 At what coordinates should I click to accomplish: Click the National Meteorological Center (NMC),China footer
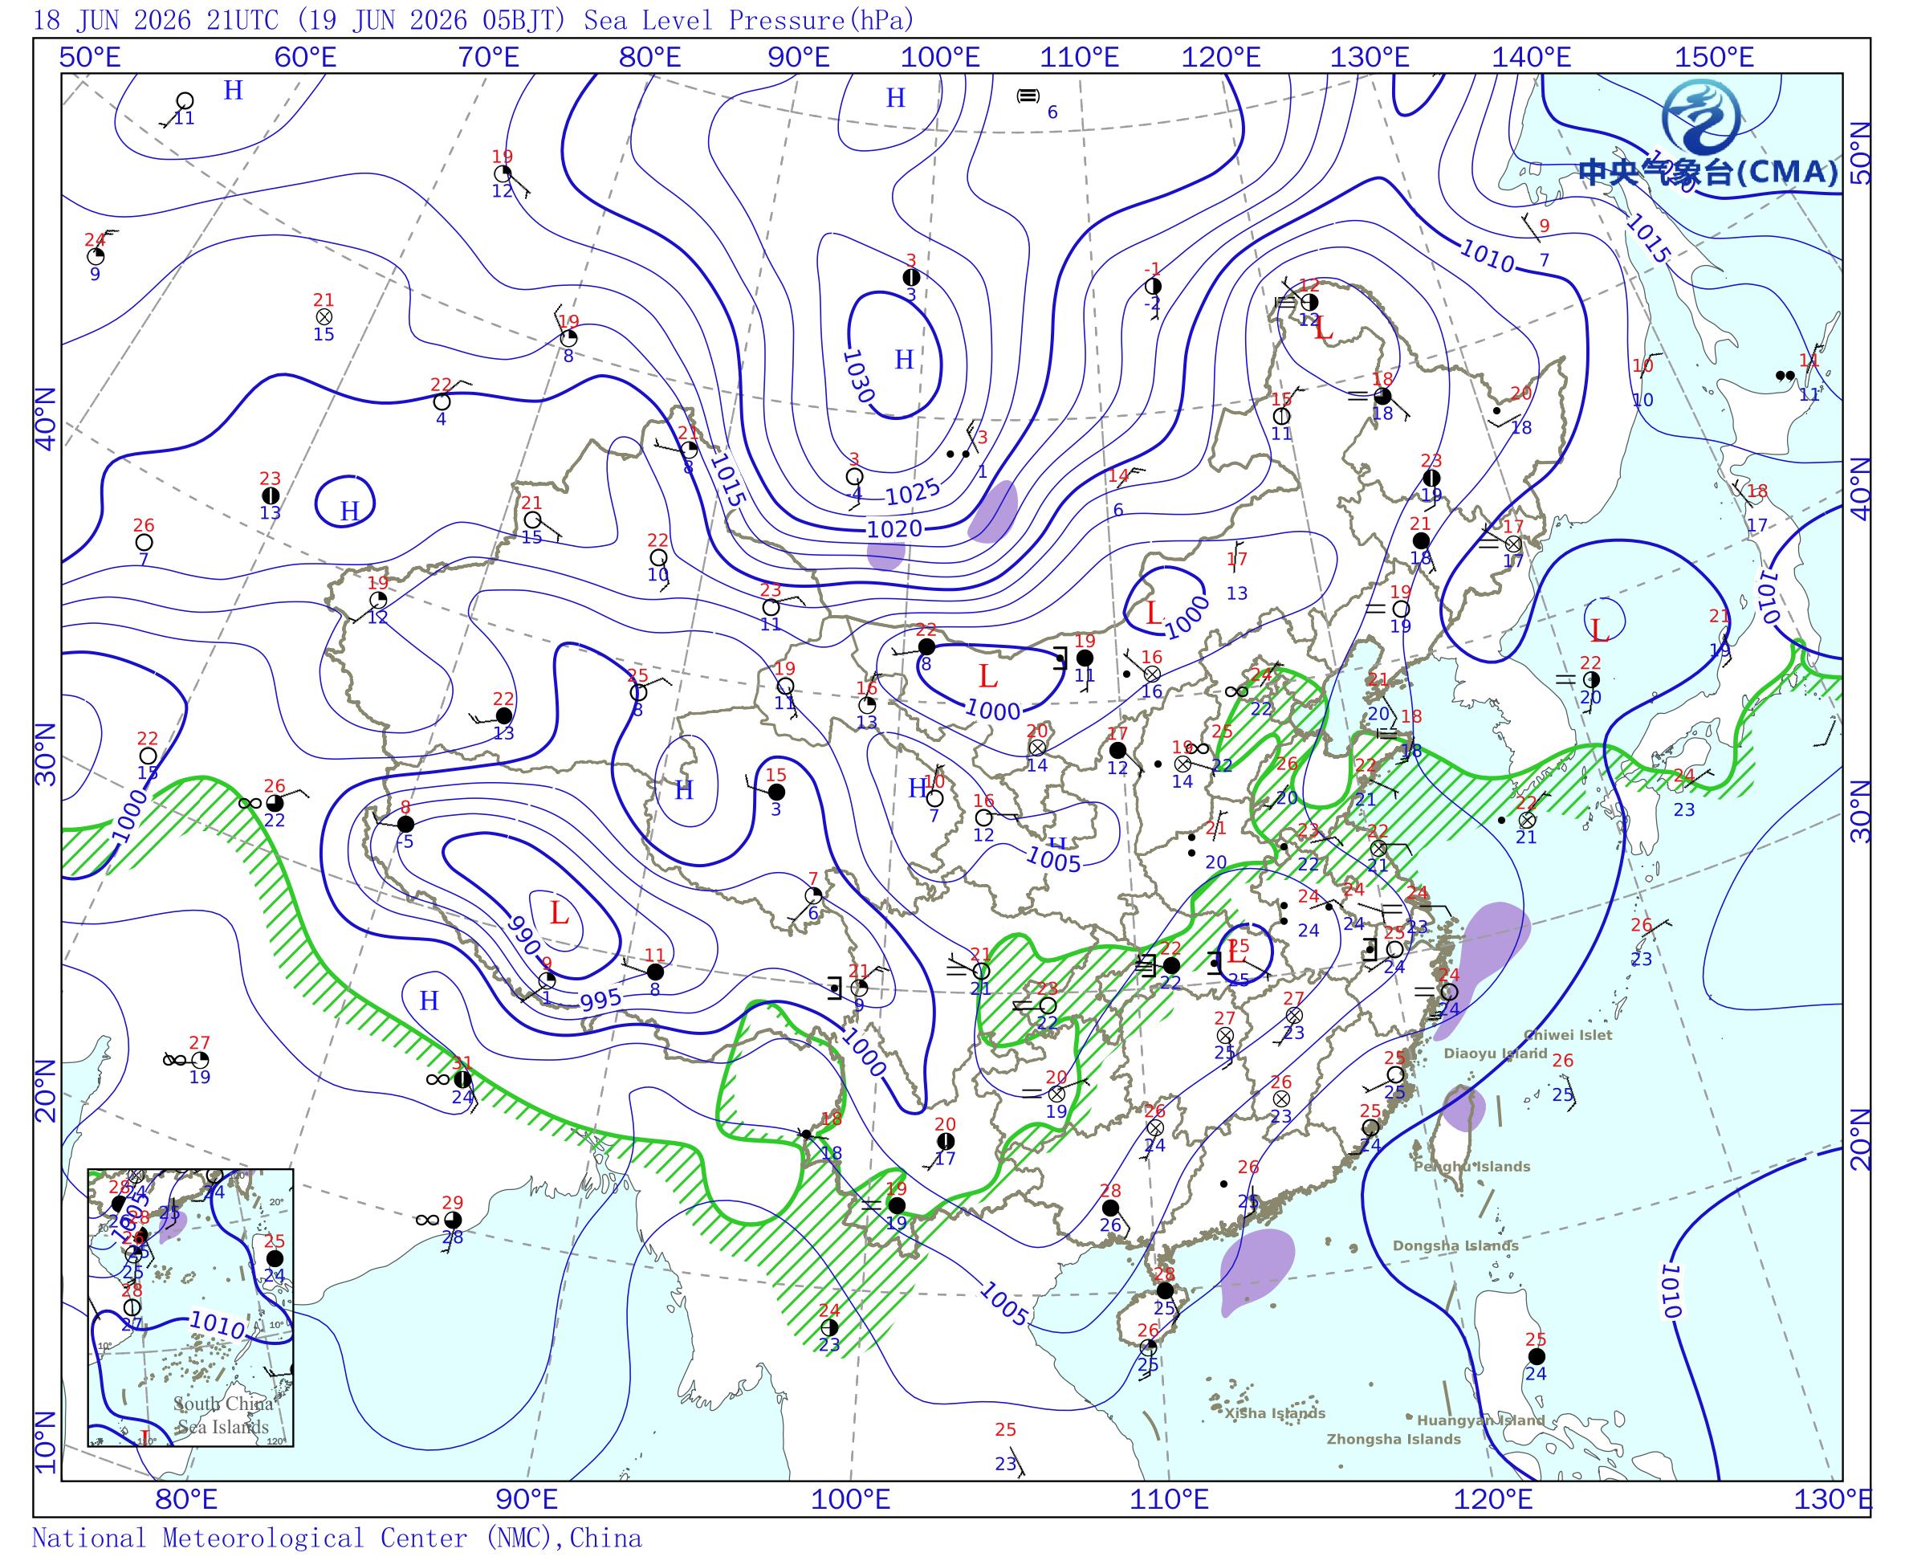[337, 1537]
